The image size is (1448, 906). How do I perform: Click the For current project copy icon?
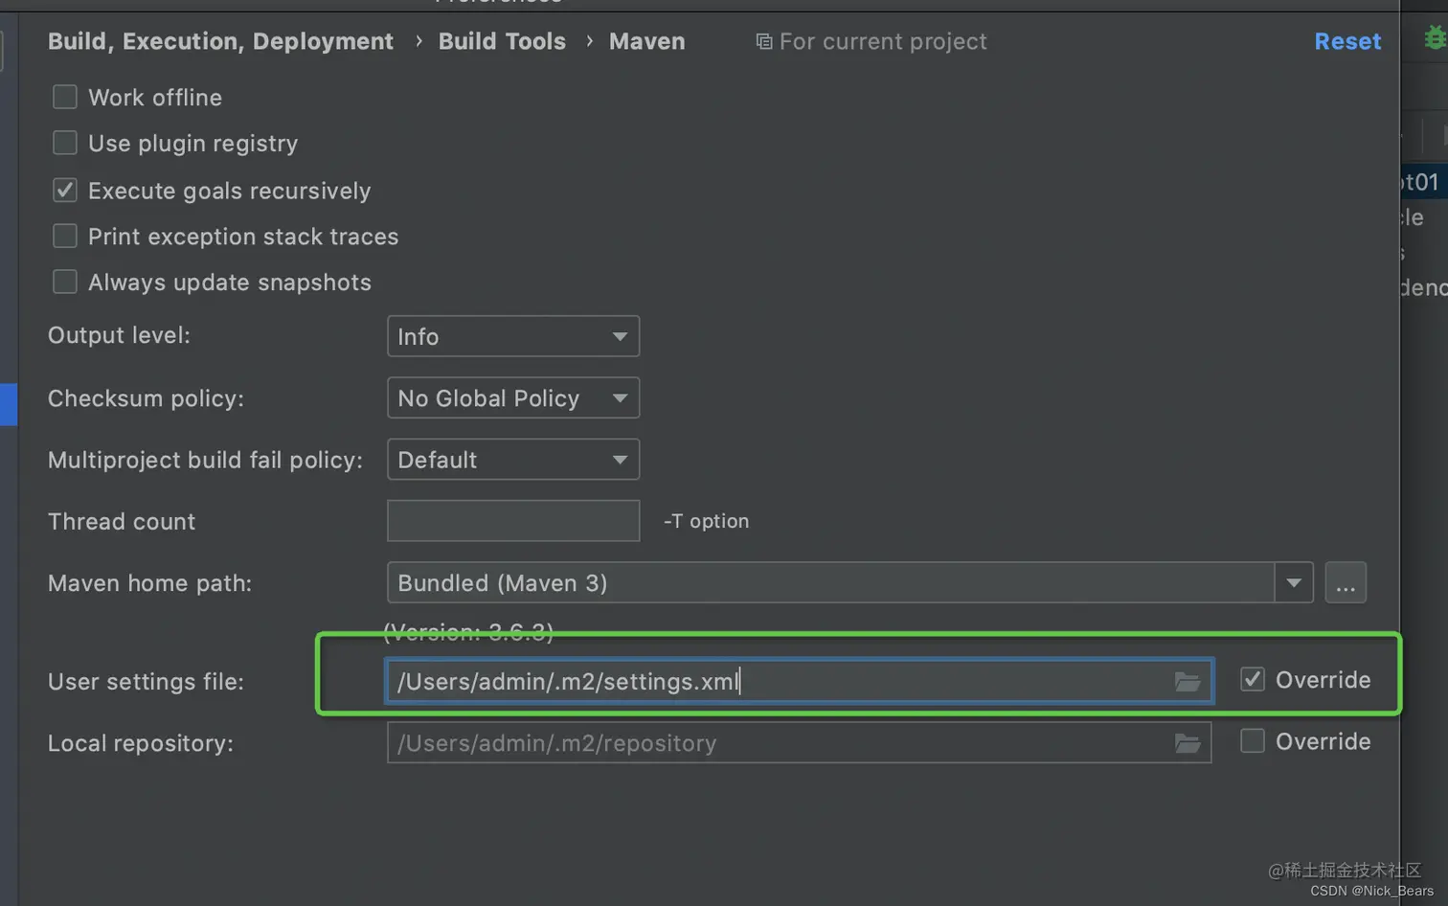click(764, 41)
